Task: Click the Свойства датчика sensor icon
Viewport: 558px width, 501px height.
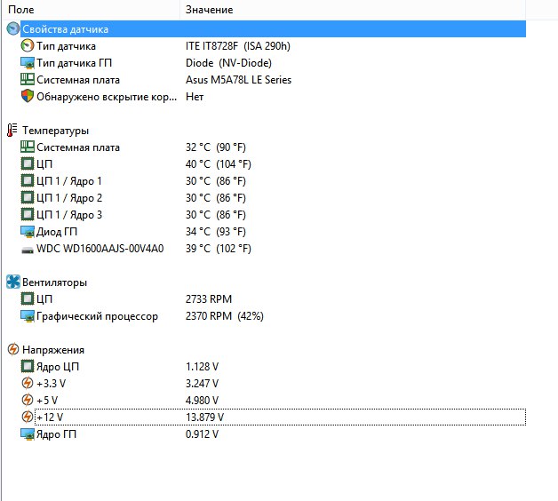Action: [x=12, y=29]
